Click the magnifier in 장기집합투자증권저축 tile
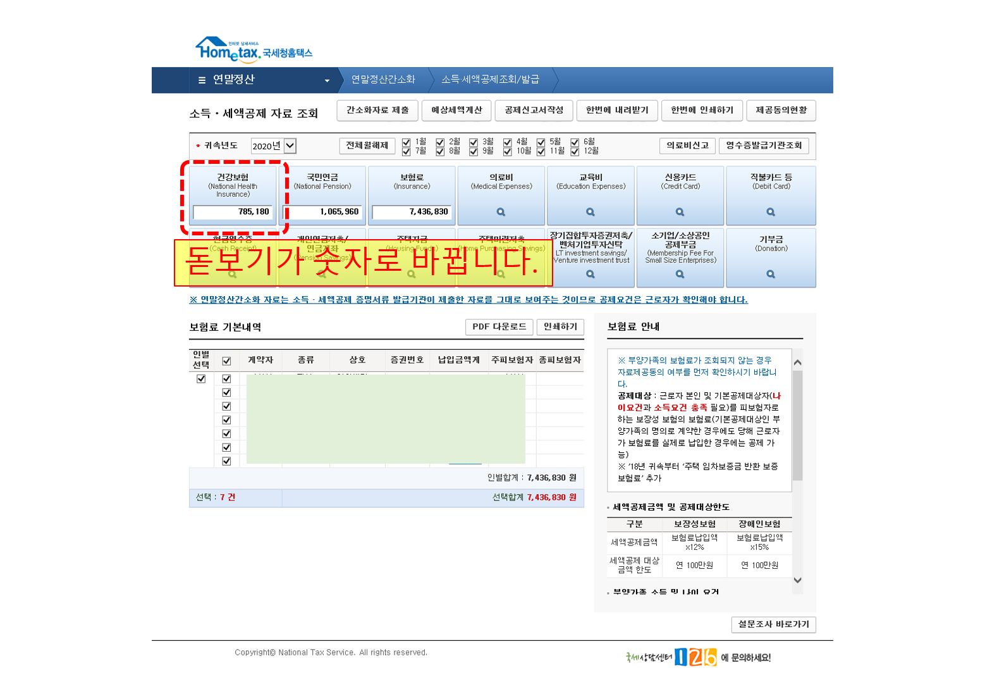Screen dimensions: 985x682 (x=590, y=274)
